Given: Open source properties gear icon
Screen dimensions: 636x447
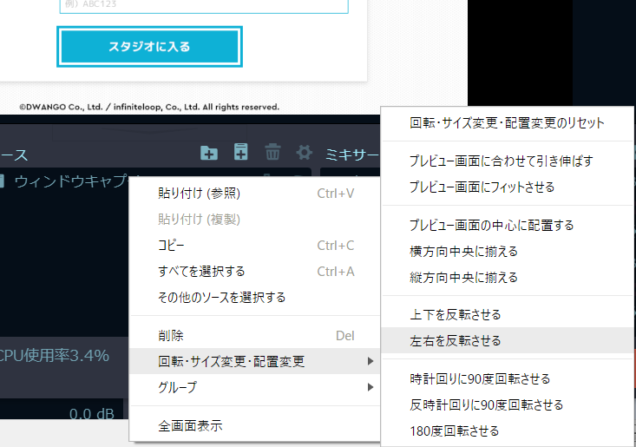Looking at the screenshot, I should coord(305,153).
